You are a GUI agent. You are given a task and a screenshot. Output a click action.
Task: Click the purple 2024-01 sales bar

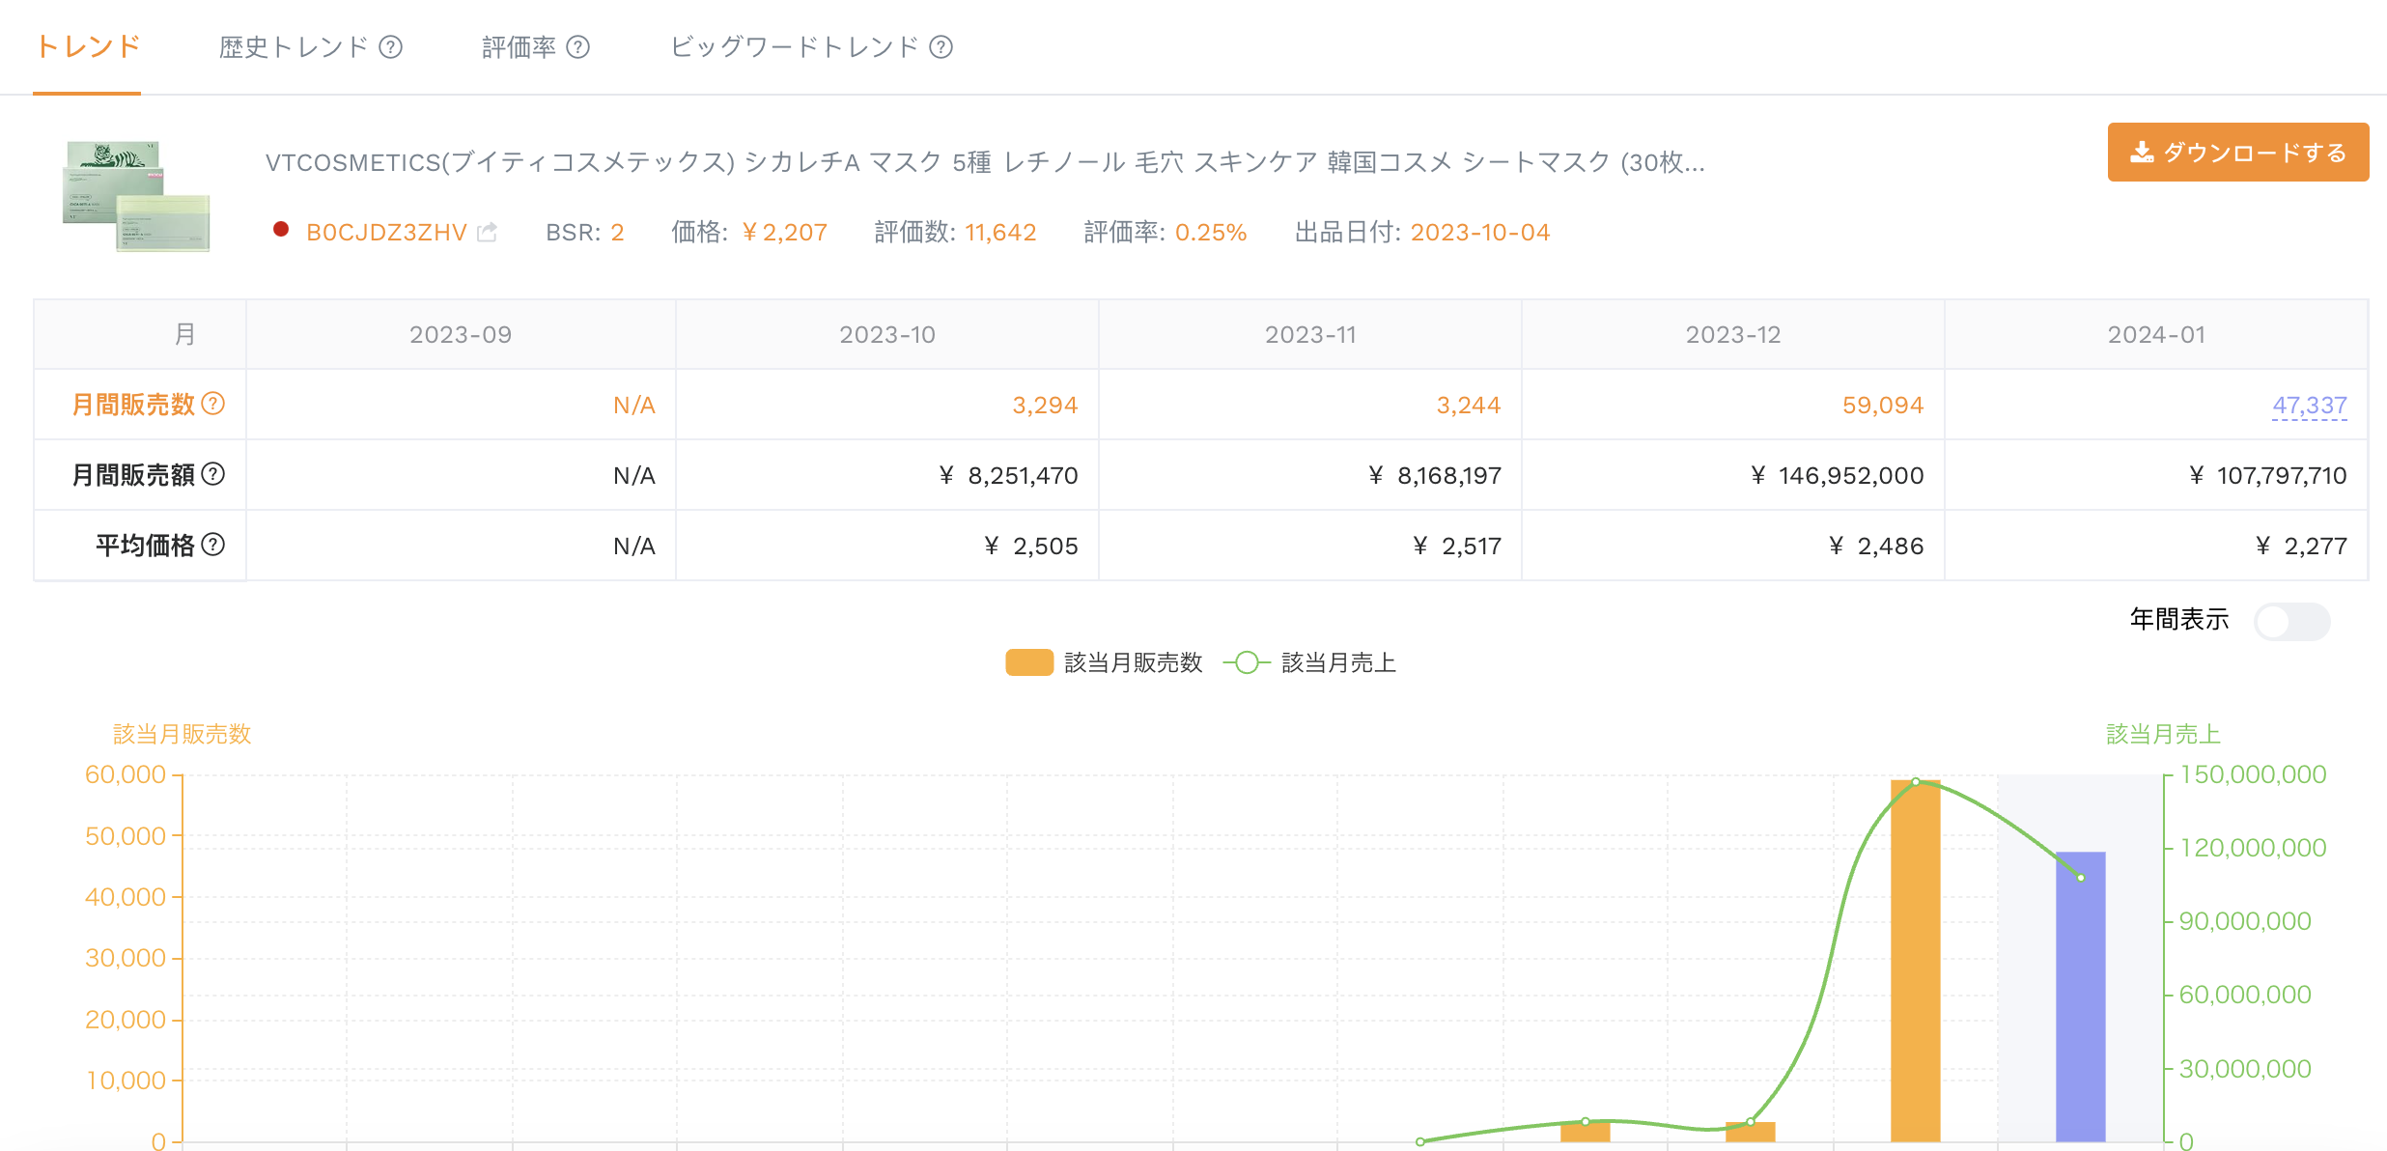coord(2080,997)
